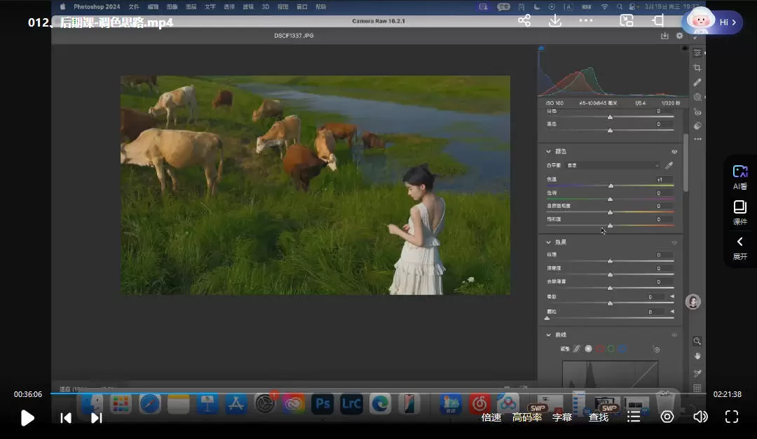Viewport: 757px width, 439px height.
Task: Skip to the previous video
Action: (66, 418)
